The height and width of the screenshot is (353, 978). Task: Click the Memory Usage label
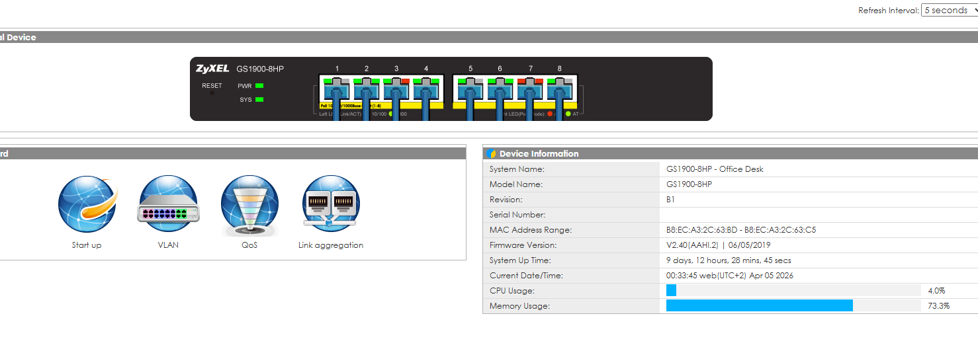click(519, 306)
